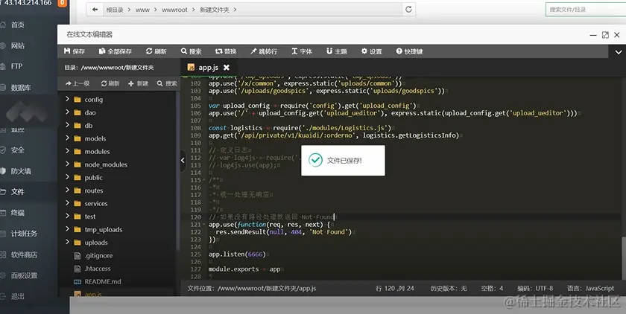Screen dimensions: 626x314
Task: Open the Theme (主题) selector
Action: click(x=337, y=51)
